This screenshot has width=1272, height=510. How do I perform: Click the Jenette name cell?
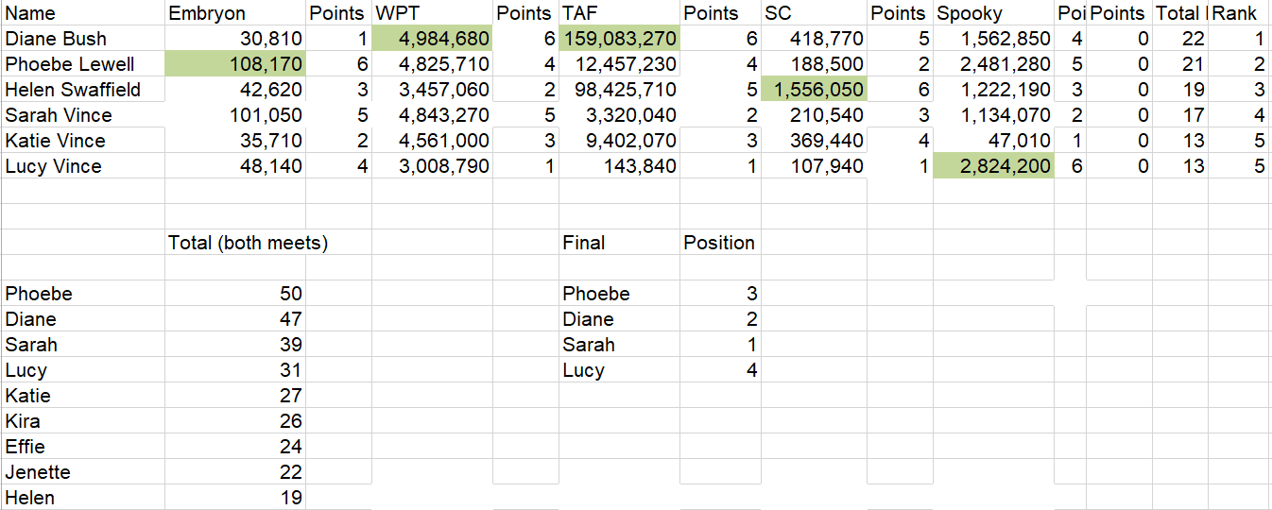coord(82,472)
